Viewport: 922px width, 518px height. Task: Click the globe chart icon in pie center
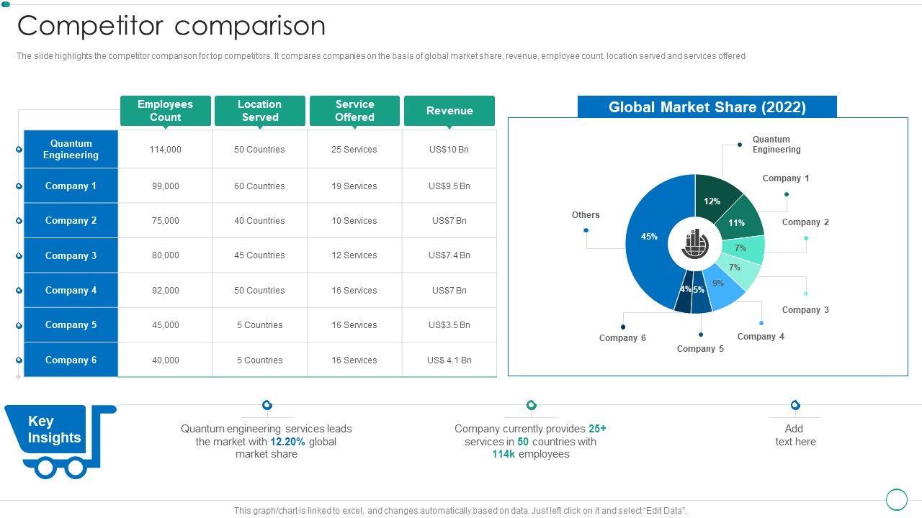pos(694,245)
